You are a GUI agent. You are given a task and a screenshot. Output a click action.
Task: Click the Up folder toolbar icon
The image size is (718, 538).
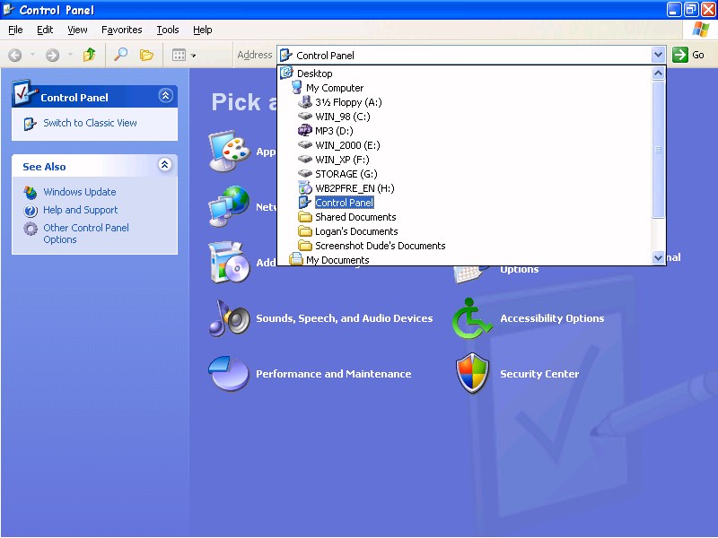89,55
